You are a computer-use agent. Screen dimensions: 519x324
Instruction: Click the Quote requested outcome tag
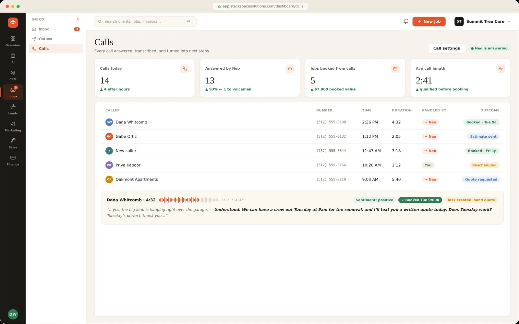[481, 179]
